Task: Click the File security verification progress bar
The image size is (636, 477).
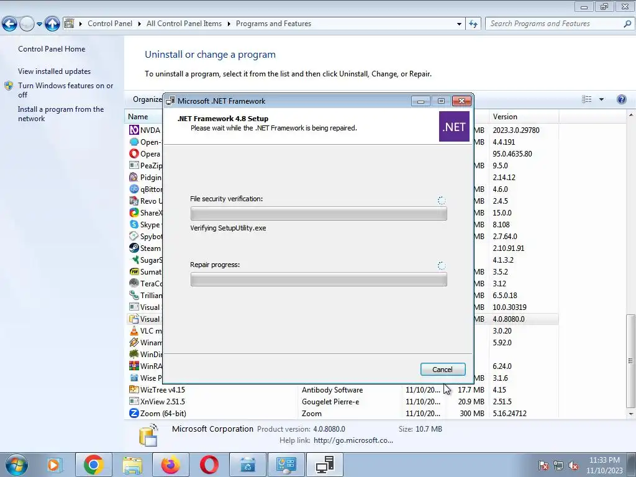Action: 319,214
